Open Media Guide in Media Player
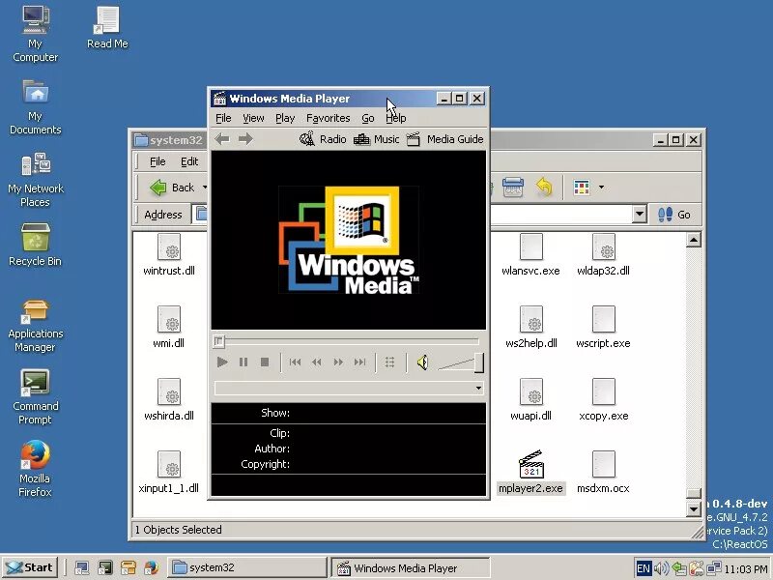The height and width of the screenshot is (580, 773). tap(445, 139)
